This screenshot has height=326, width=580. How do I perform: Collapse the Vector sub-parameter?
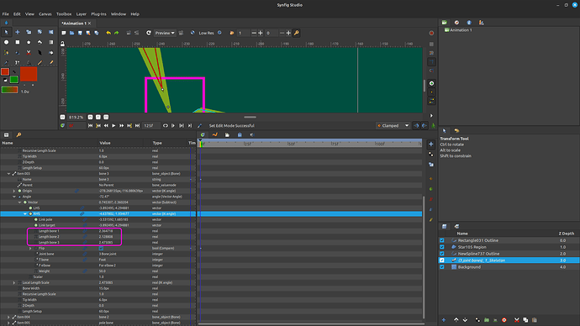tap(19, 202)
